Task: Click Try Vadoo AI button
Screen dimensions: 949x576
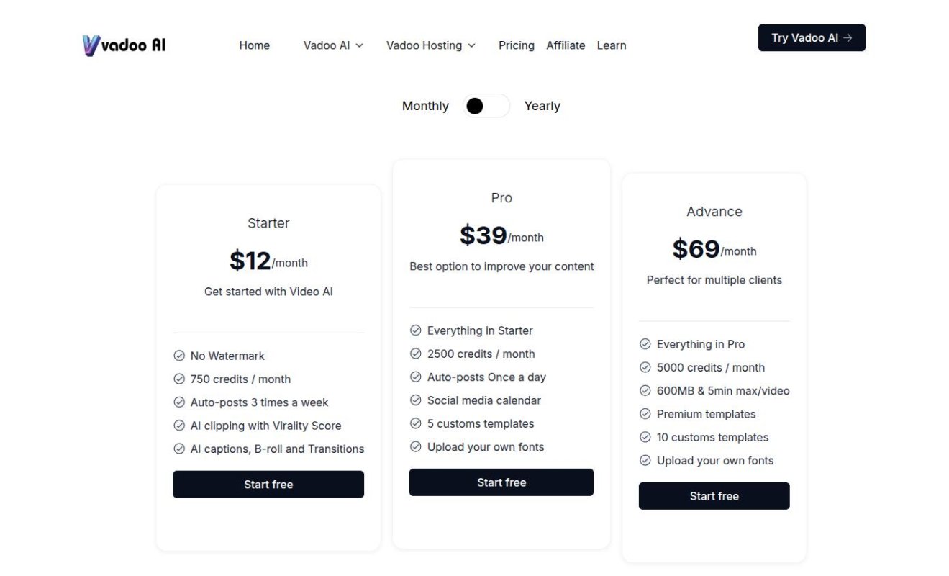Action: click(x=812, y=37)
